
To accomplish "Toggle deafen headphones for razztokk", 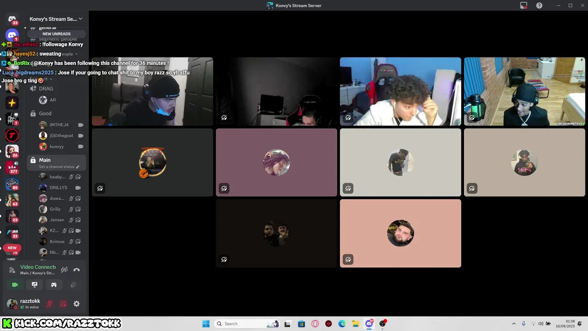I will (x=63, y=304).
